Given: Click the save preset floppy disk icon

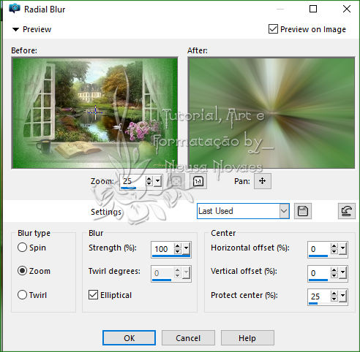Looking at the screenshot, I should coord(303,211).
